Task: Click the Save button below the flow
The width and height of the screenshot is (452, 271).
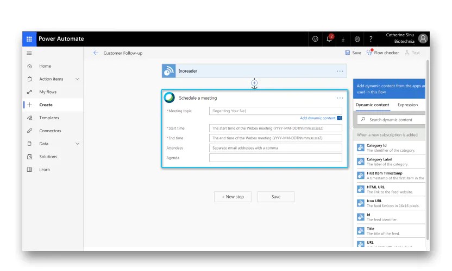Action: coord(276,197)
